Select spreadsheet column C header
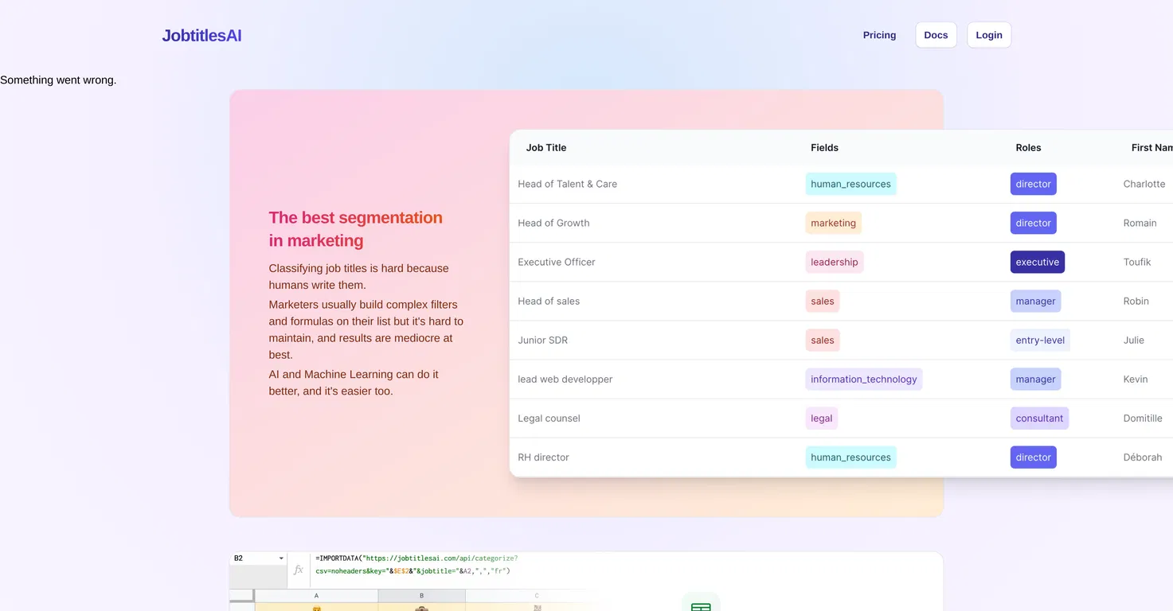Image resolution: width=1173 pixels, height=611 pixels. click(x=537, y=595)
